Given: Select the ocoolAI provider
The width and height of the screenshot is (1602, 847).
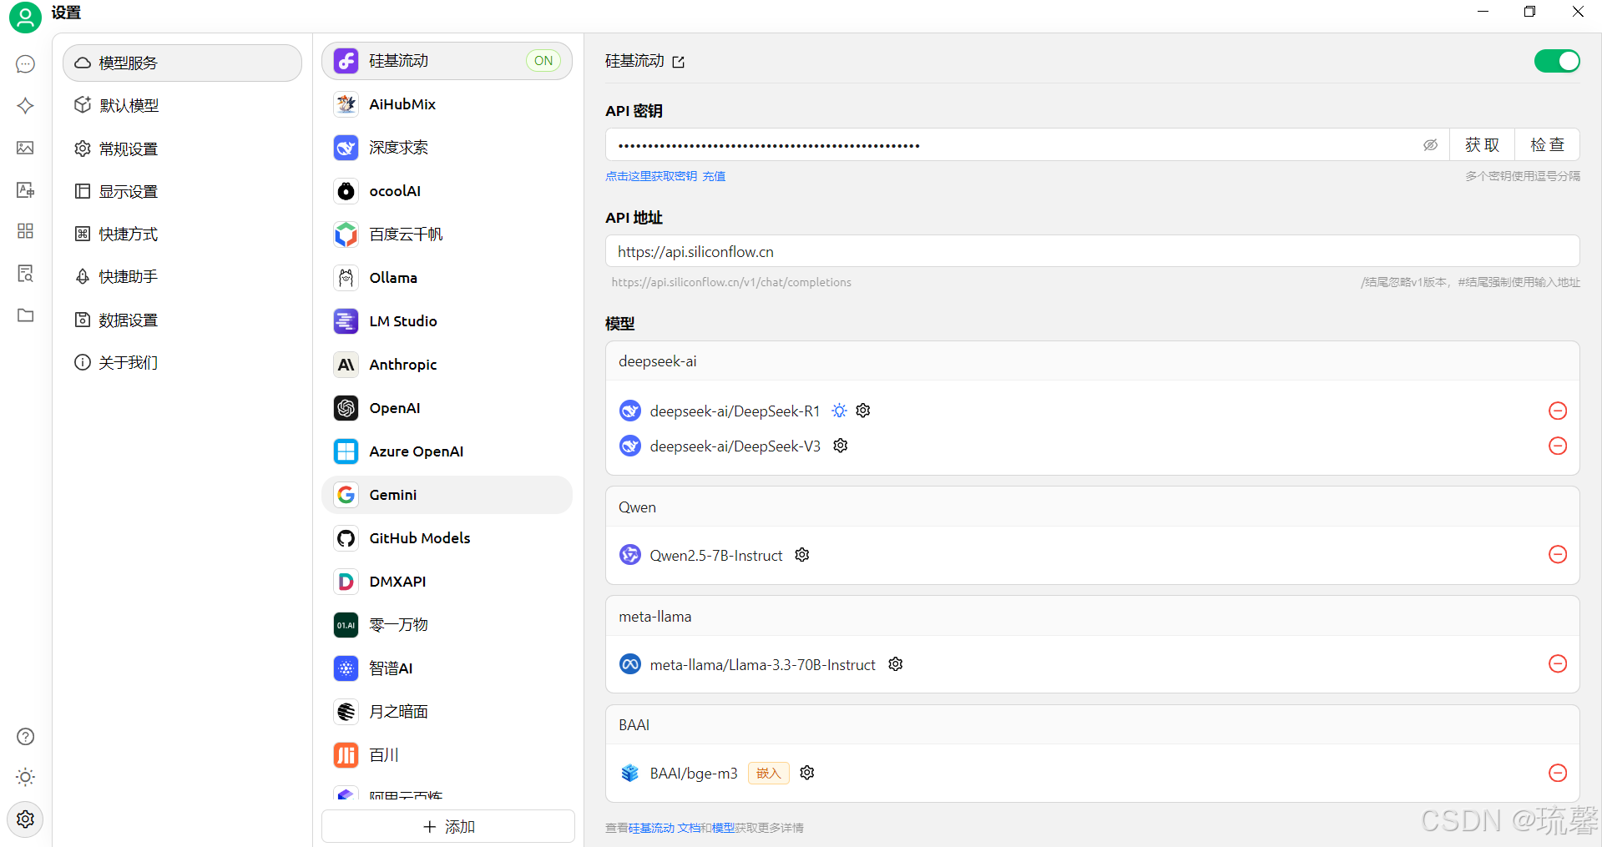Looking at the screenshot, I should pos(447,191).
